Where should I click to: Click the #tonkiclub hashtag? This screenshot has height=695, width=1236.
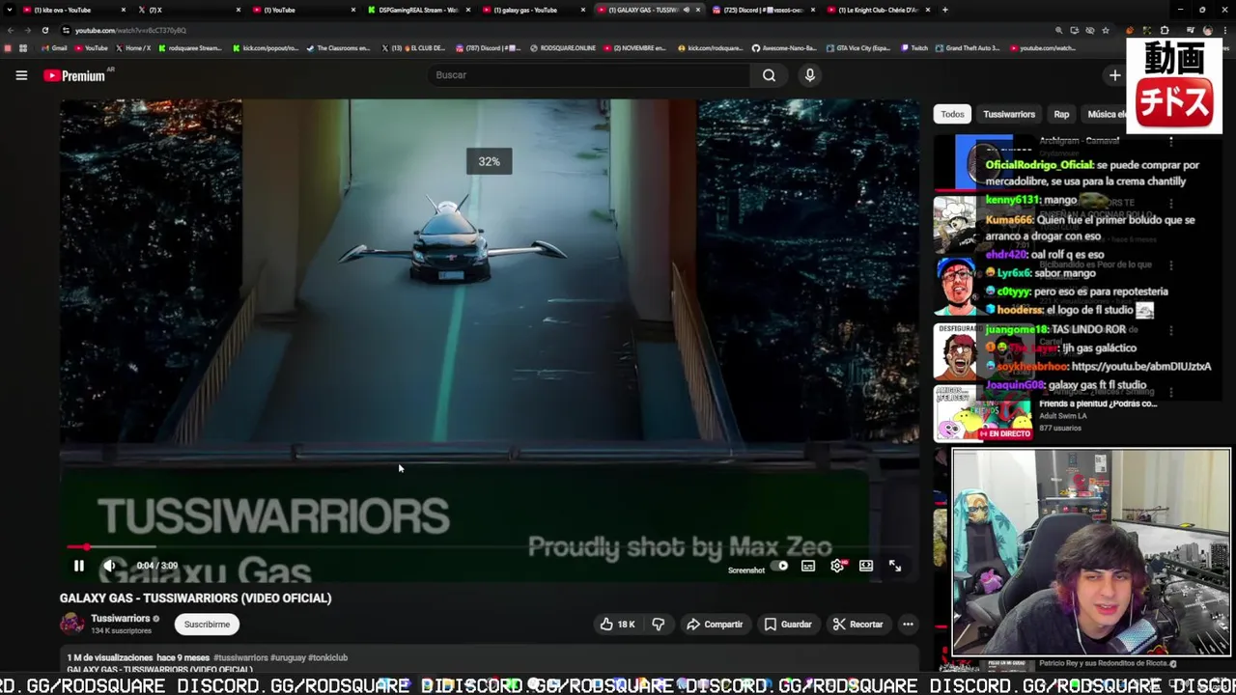pos(327,657)
